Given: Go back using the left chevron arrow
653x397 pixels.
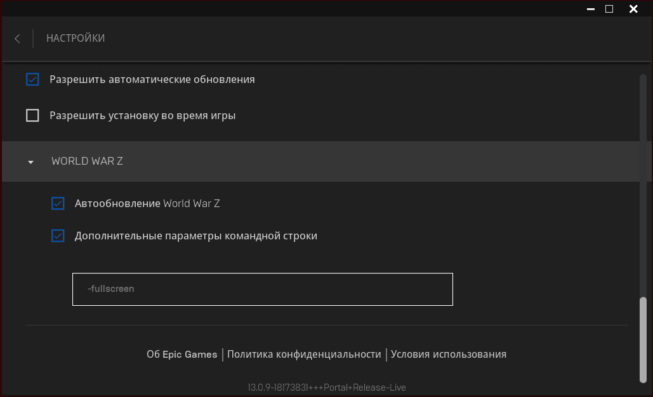Looking at the screenshot, I should click(17, 39).
